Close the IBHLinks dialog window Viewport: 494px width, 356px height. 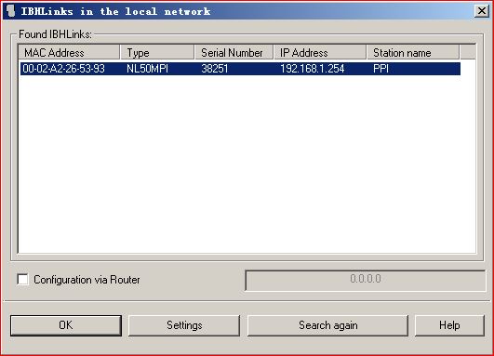point(482,11)
